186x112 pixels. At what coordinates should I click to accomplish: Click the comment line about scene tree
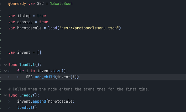[x=79, y=89]
